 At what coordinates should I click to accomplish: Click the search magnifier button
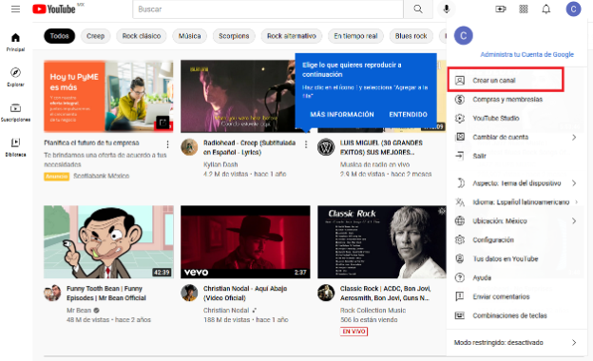tap(418, 9)
